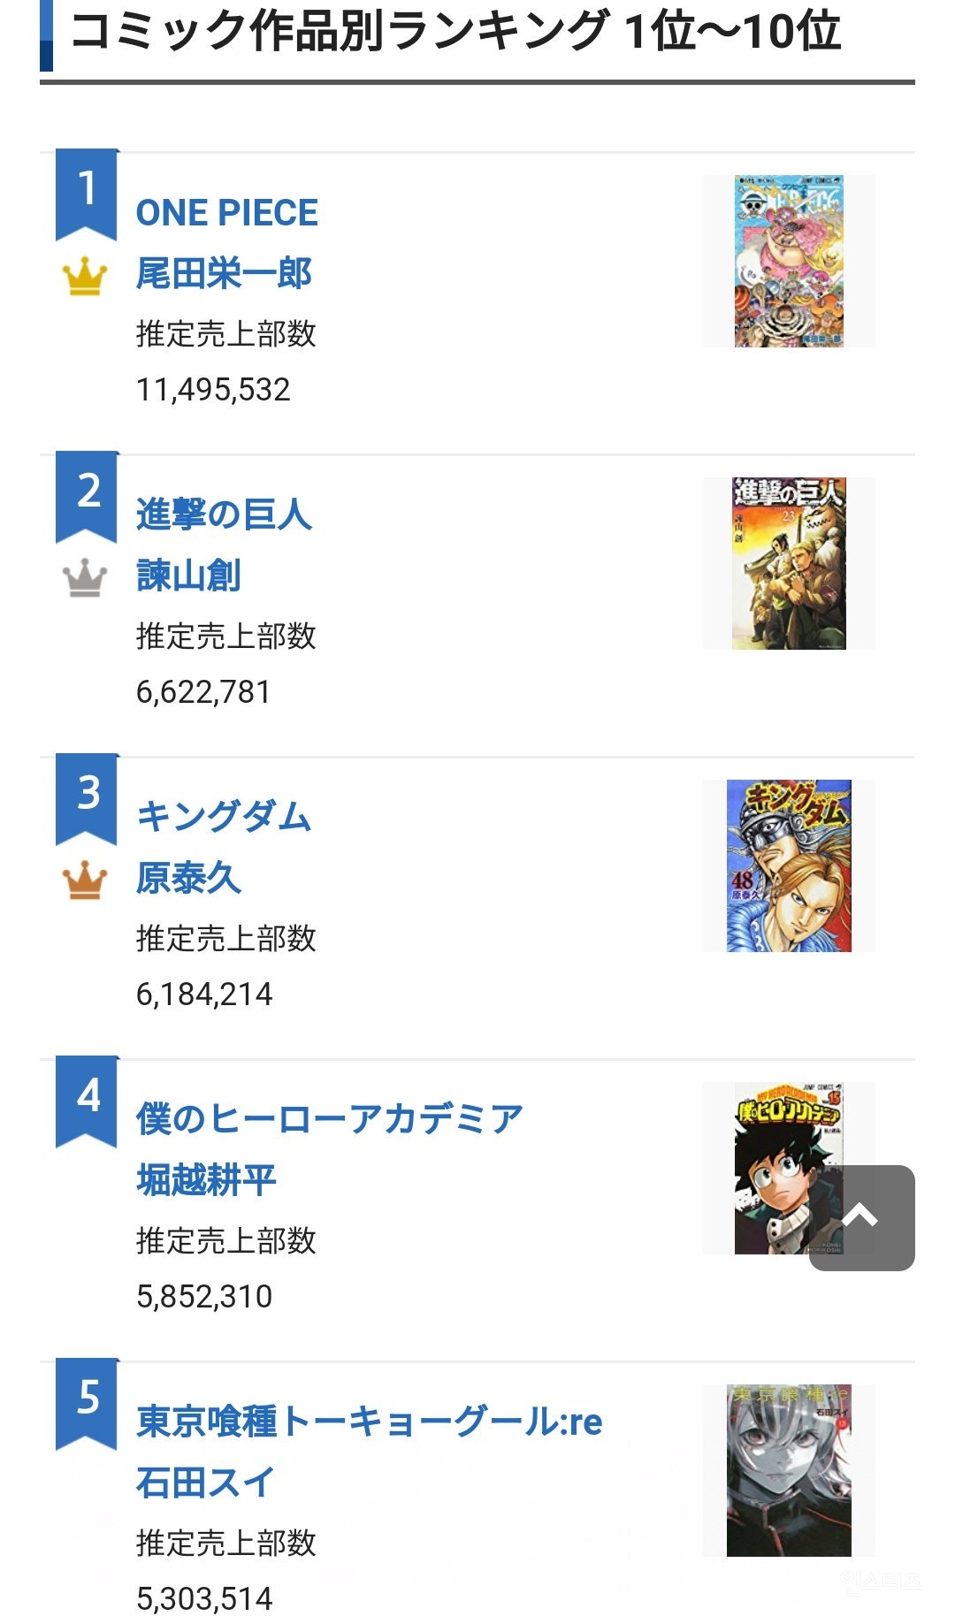Tap the scroll-to-top arrow button
Image resolution: width=955 pixels, height=1616 pixels.
click(x=861, y=1217)
